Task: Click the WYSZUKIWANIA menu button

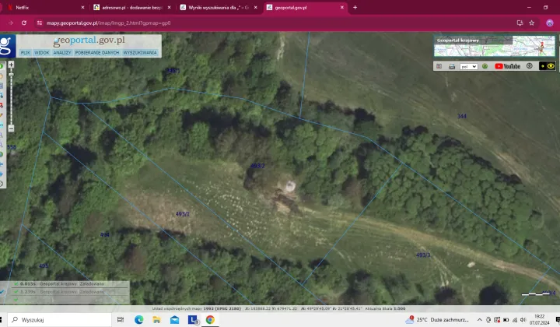Action: tap(140, 53)
